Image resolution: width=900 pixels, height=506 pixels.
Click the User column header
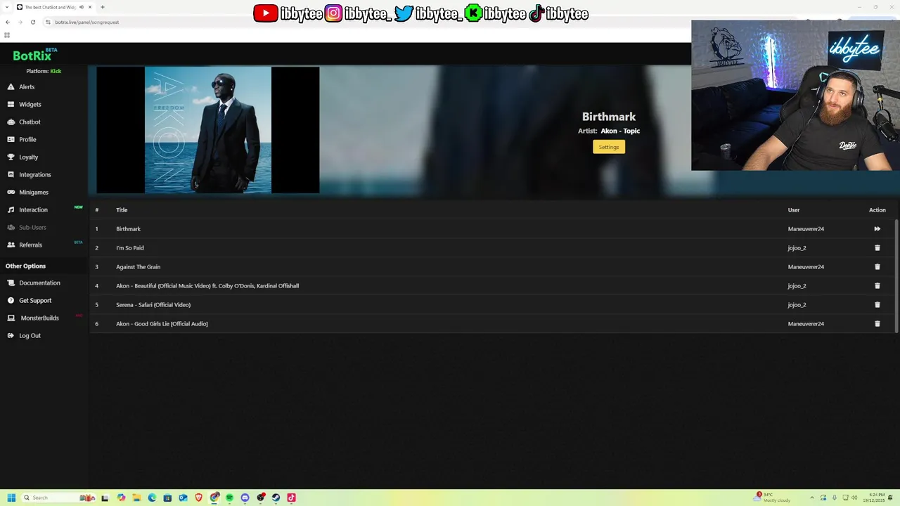click(x=794, y=210)
